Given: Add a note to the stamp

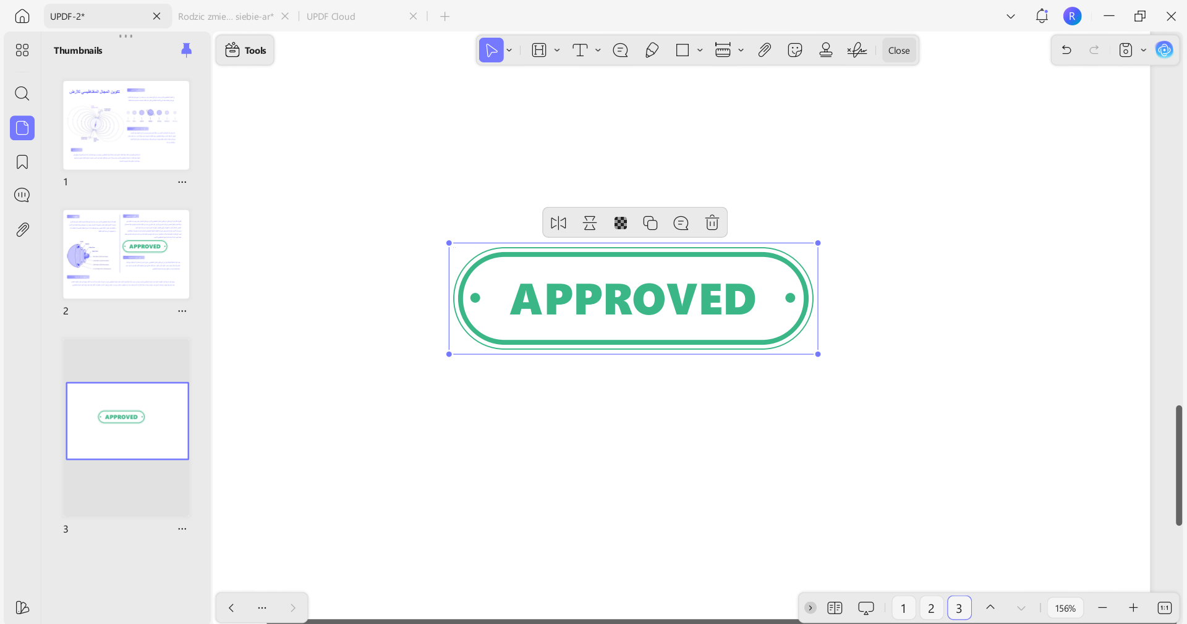Looking at the screenshot, I should (x=681, y=223).
